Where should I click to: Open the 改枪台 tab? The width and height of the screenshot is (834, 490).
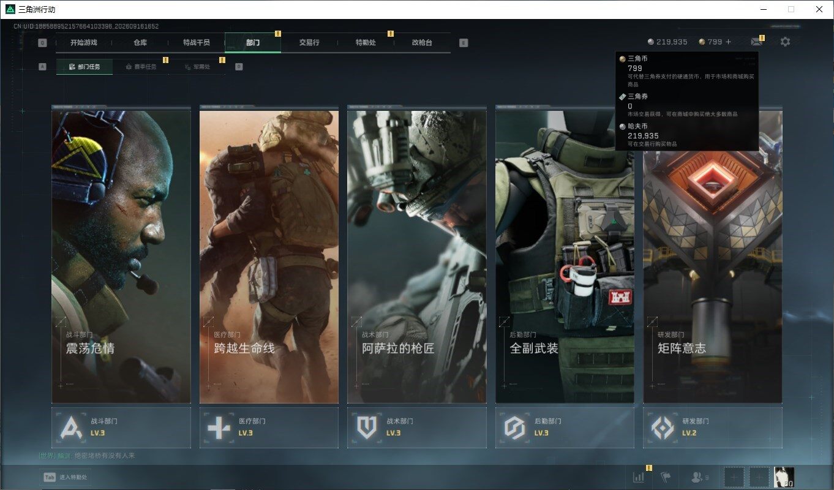pos(422,43)
